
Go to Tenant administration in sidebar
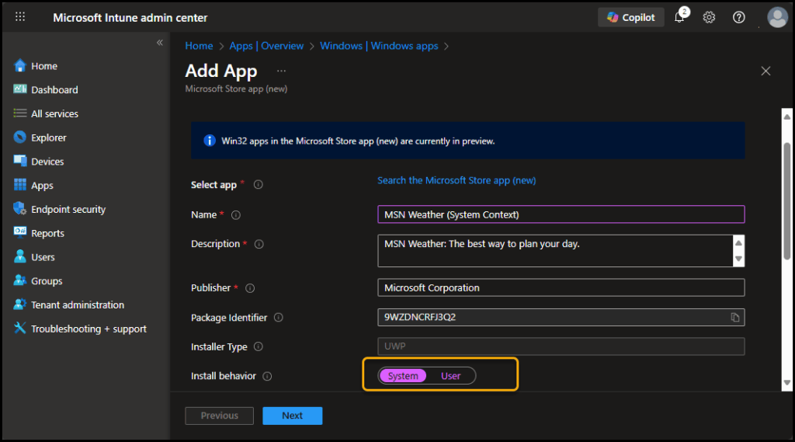[77, 305]
